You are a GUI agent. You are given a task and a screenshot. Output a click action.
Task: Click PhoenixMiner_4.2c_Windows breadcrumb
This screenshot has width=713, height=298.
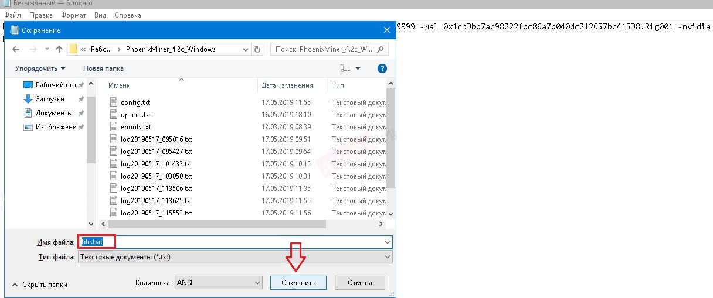tap(169, 50)
